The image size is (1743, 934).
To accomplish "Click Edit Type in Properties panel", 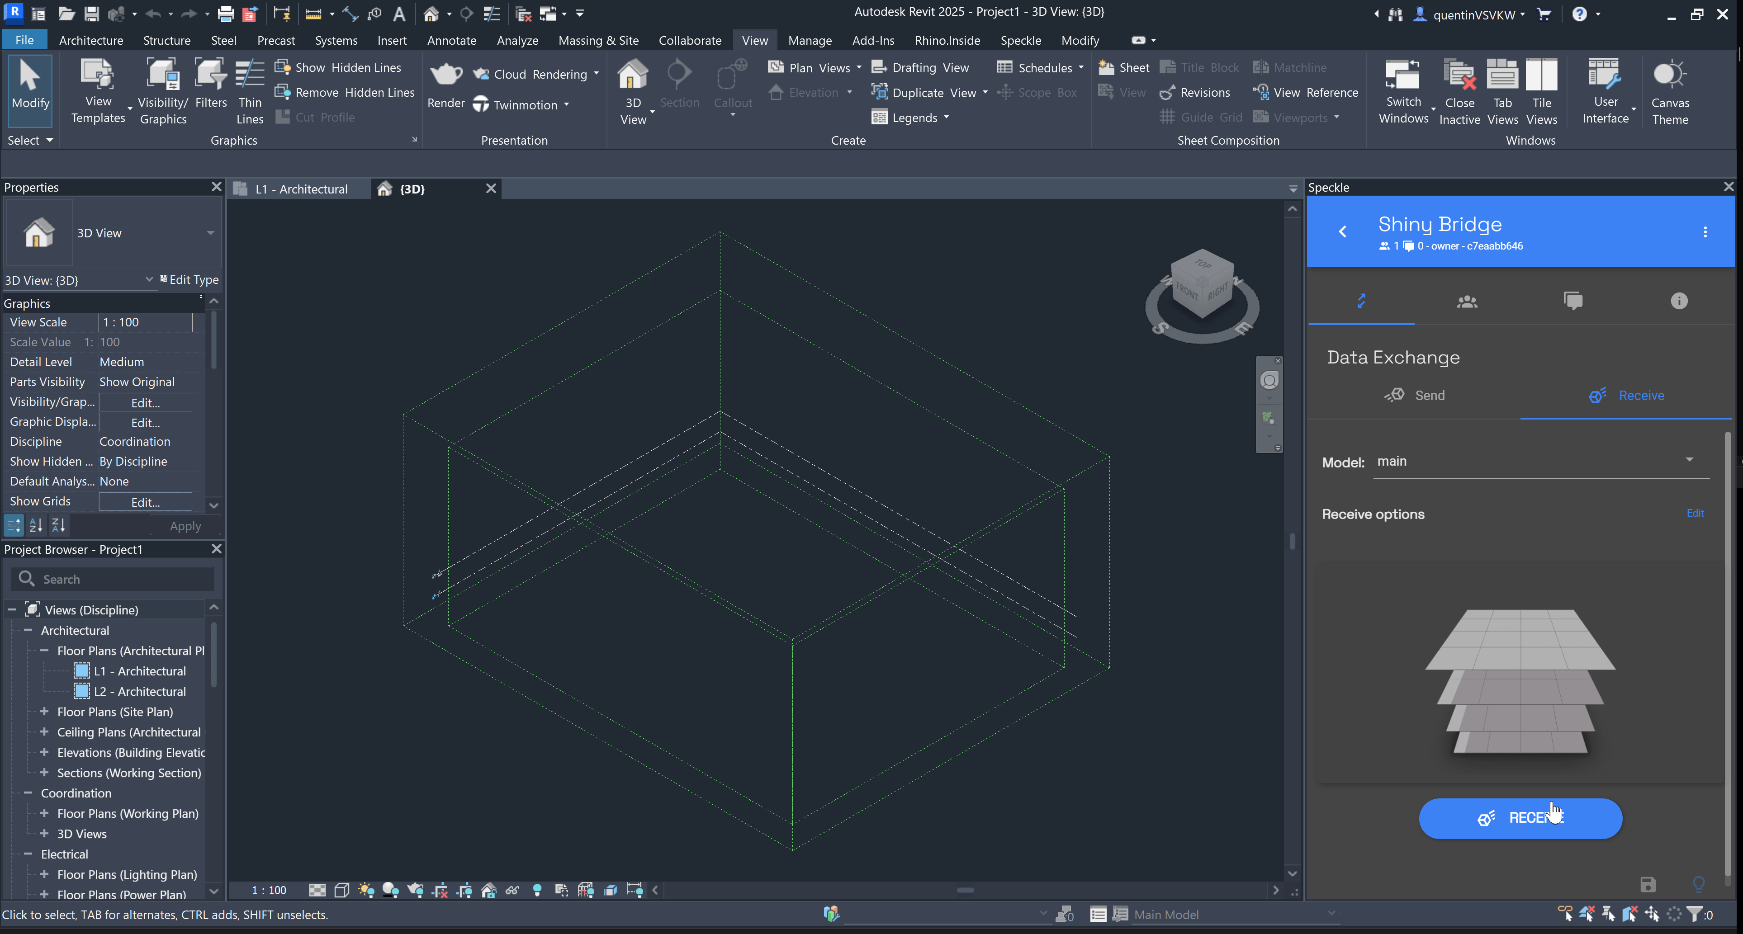I will pos(189,279).
